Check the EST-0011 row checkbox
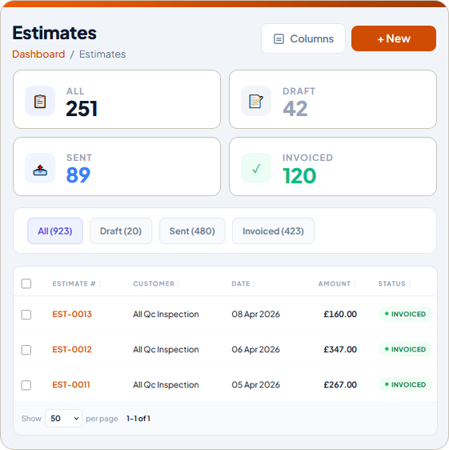Image resolution: width=449 pixels, height=450 pixels. coord(26,385)
